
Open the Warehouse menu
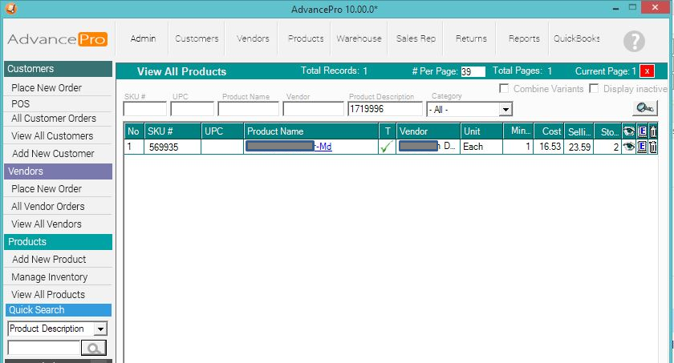[x=359, y=38]
